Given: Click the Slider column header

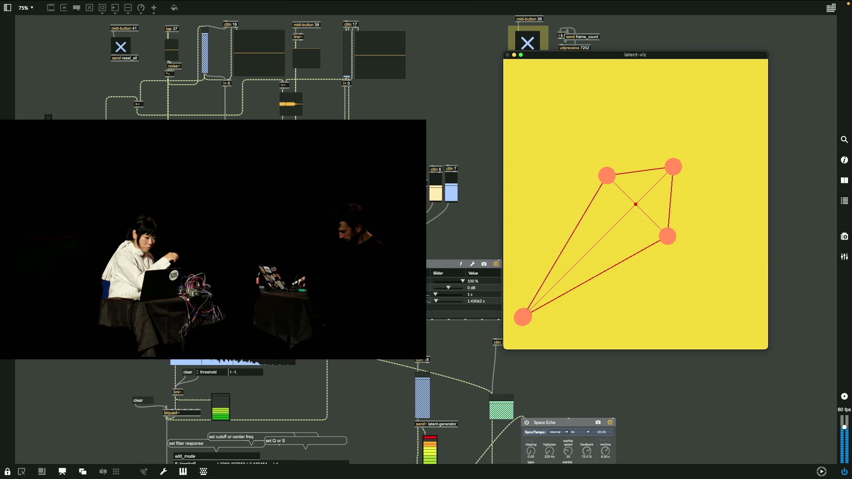Looking at the screenshot, I should pos(438,273).
